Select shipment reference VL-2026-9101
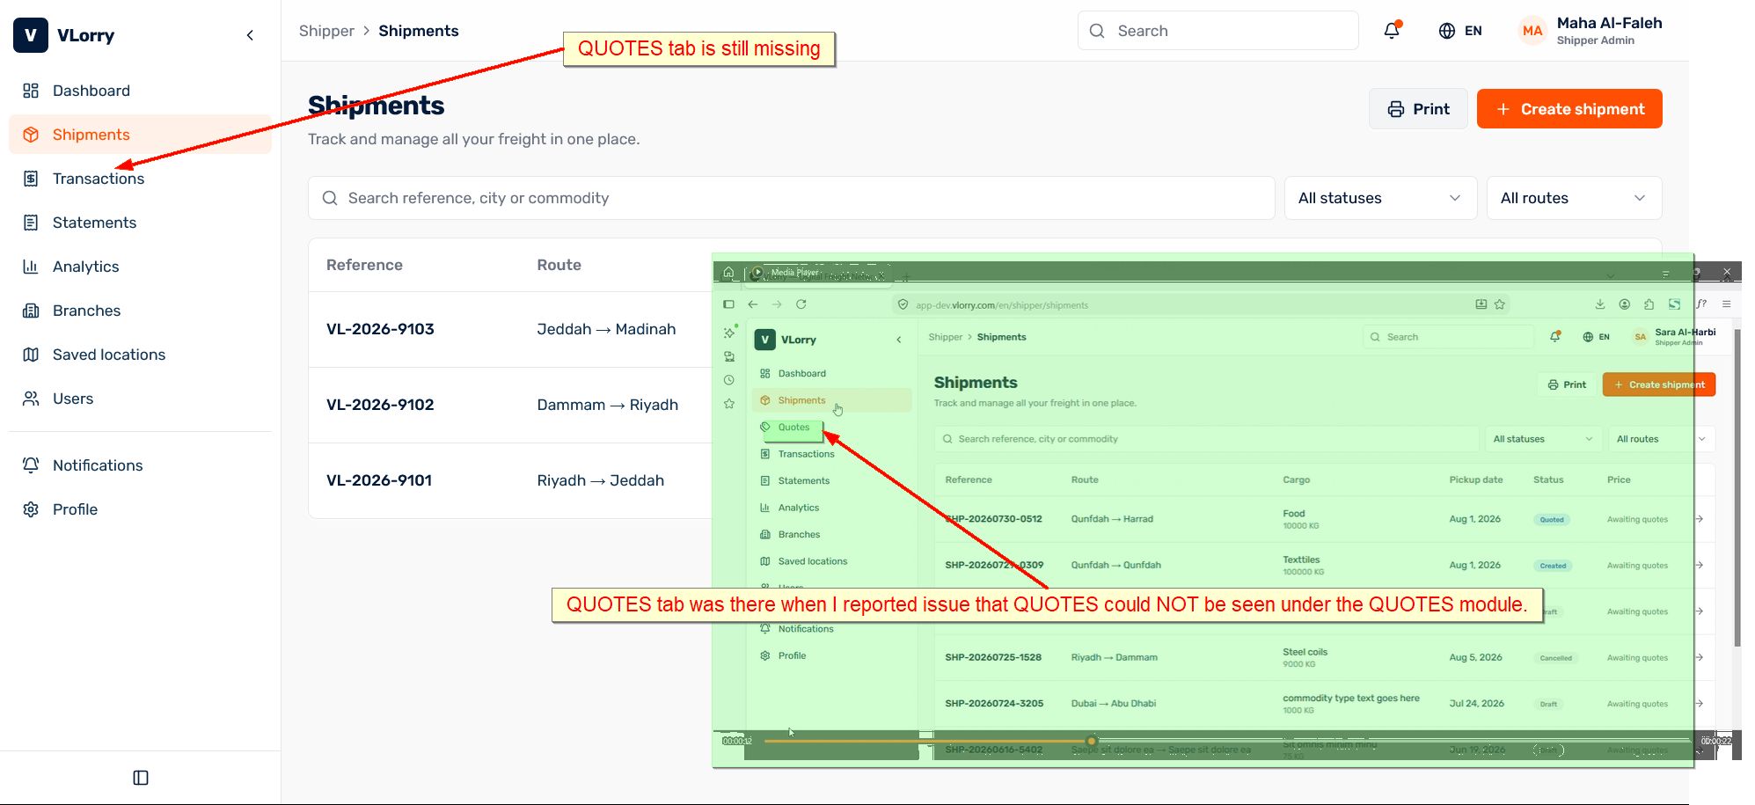This screenshot has width=1755, height=805. pyautogui.click(x=379, y=480)
